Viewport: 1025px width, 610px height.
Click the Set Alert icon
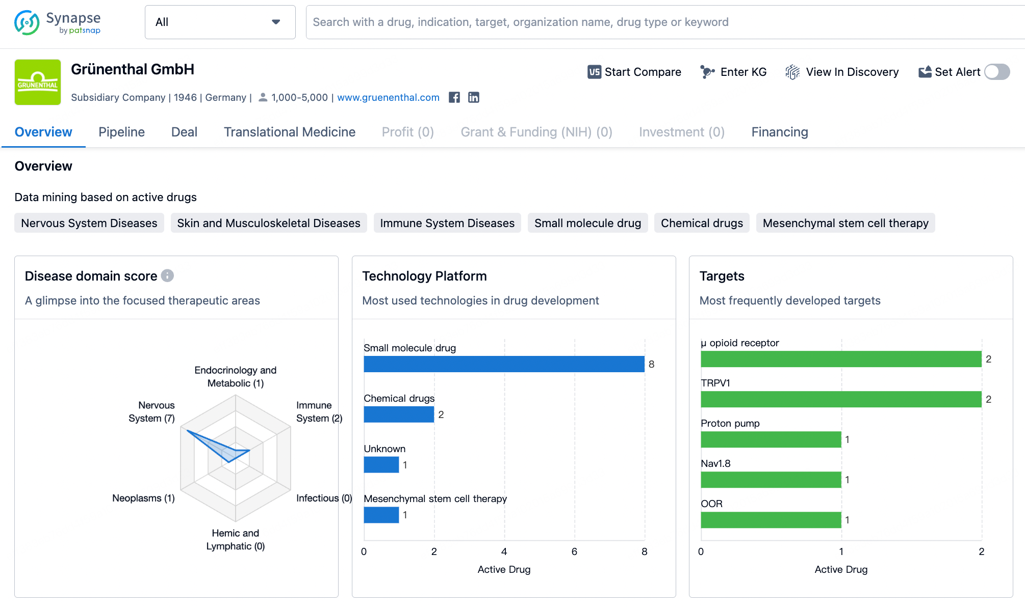tap(924, 71)
